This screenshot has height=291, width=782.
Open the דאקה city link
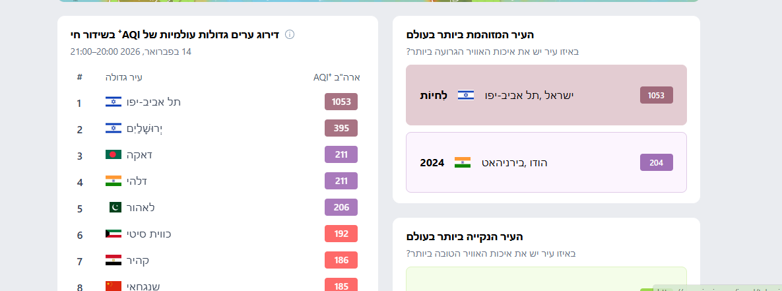140,154
